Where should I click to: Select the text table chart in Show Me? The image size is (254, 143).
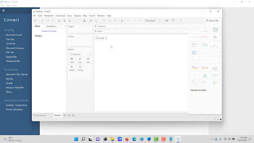[195, 30]
